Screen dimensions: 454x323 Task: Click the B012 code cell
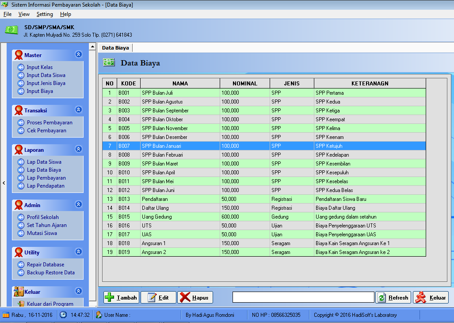tap(129, 190)
